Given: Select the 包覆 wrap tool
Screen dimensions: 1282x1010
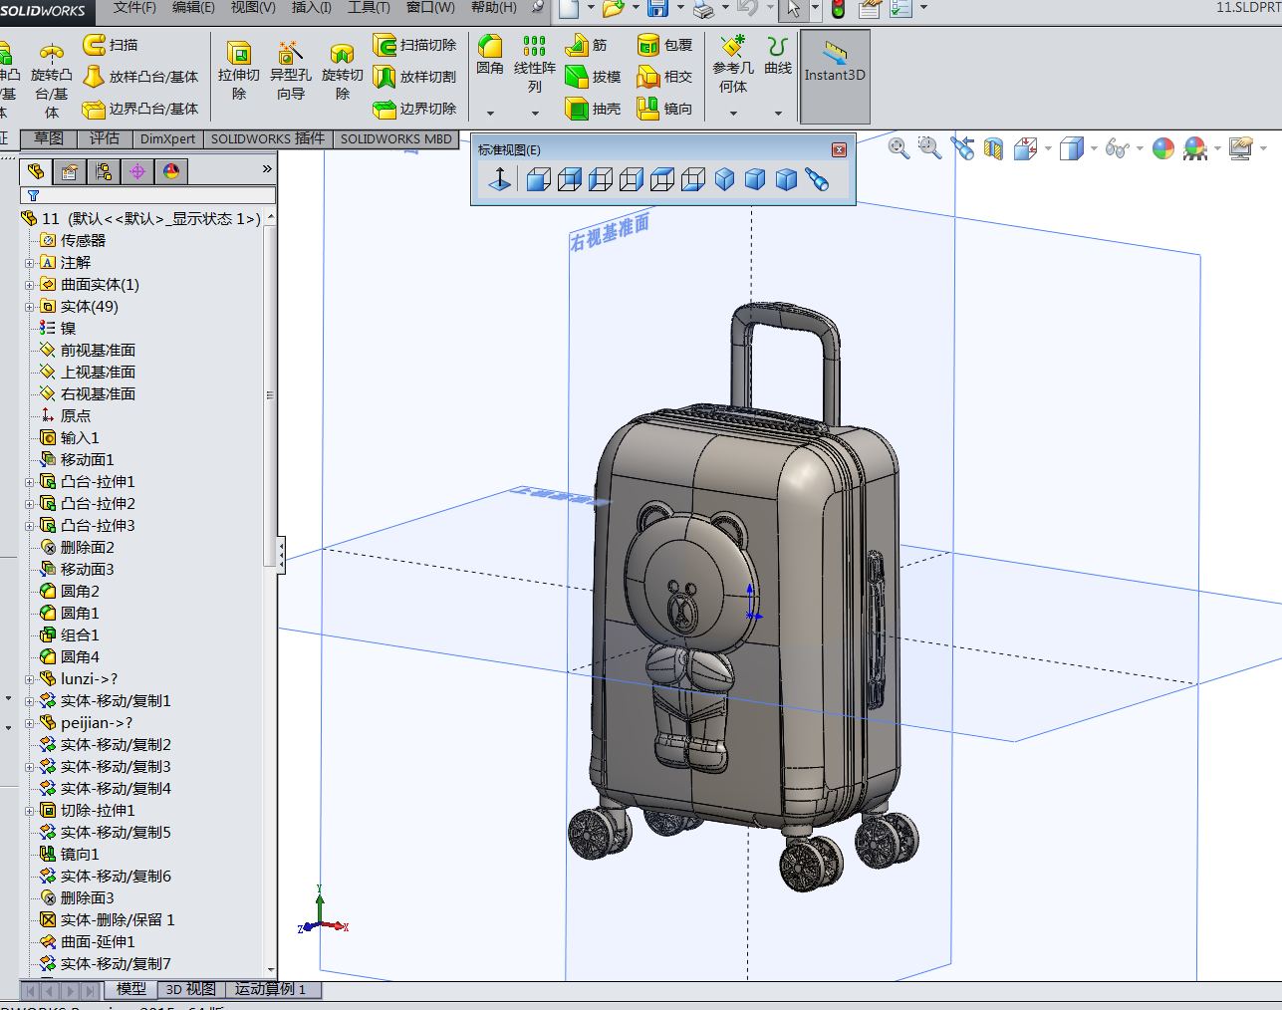Looking at the screenshot, I should pyautogui.click(x=665, y=45).
